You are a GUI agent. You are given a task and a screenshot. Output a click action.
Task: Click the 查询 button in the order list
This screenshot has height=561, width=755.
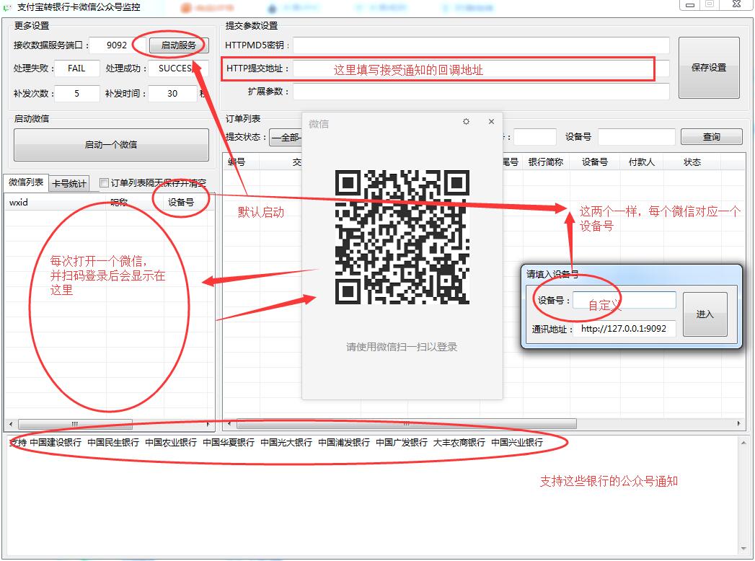711,137
